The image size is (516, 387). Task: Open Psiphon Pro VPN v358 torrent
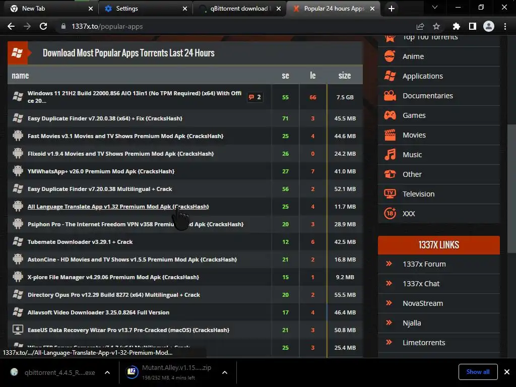click(x=136, y=224)
